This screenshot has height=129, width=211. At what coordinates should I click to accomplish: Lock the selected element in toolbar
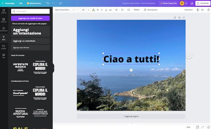point(208,10)
